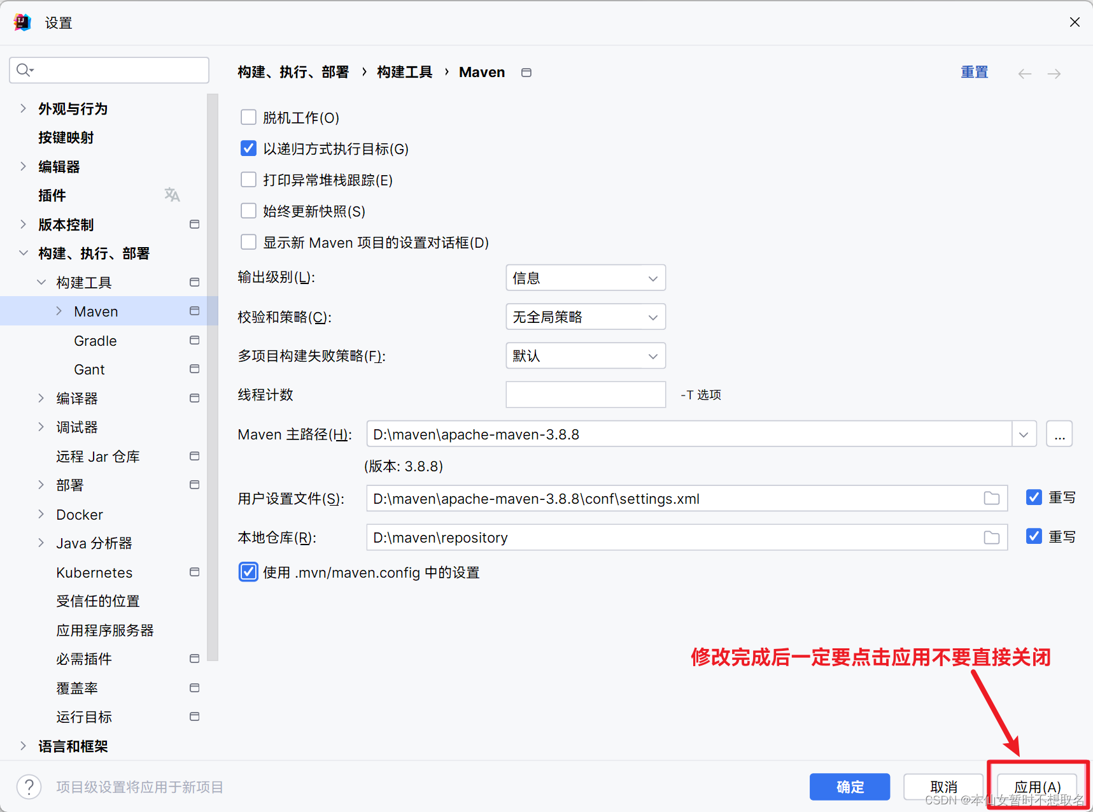
Task: Browse folder for 本地仓库
Action: [992, 538]
